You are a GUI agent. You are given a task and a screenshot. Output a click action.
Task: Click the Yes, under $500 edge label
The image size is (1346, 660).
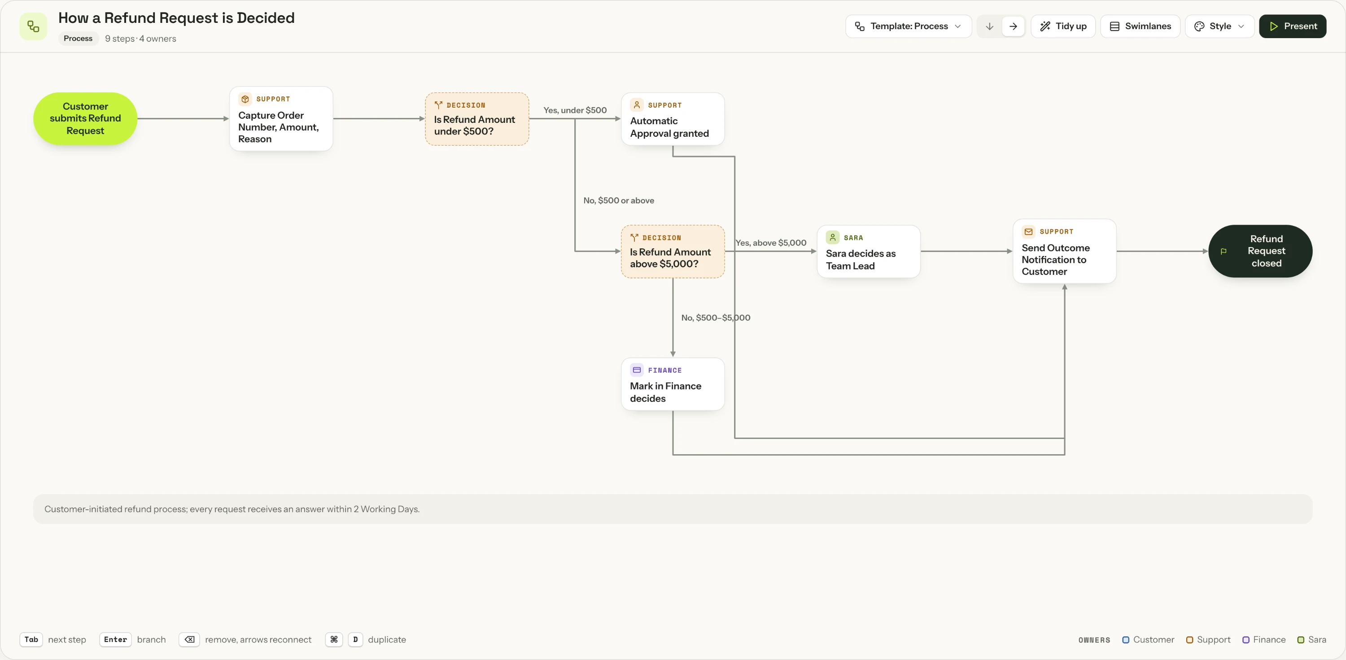coord(575,110)
